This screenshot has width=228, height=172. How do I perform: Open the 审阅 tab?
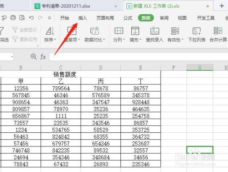click(x=164, y=18)
